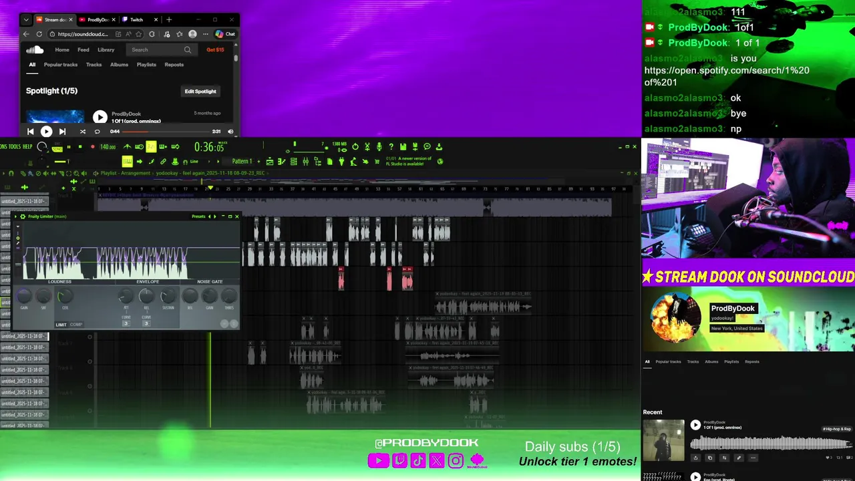Select previous Fruity Limiter preset arrow
This screenshot has height=481, width=855.
pos(209,216)
